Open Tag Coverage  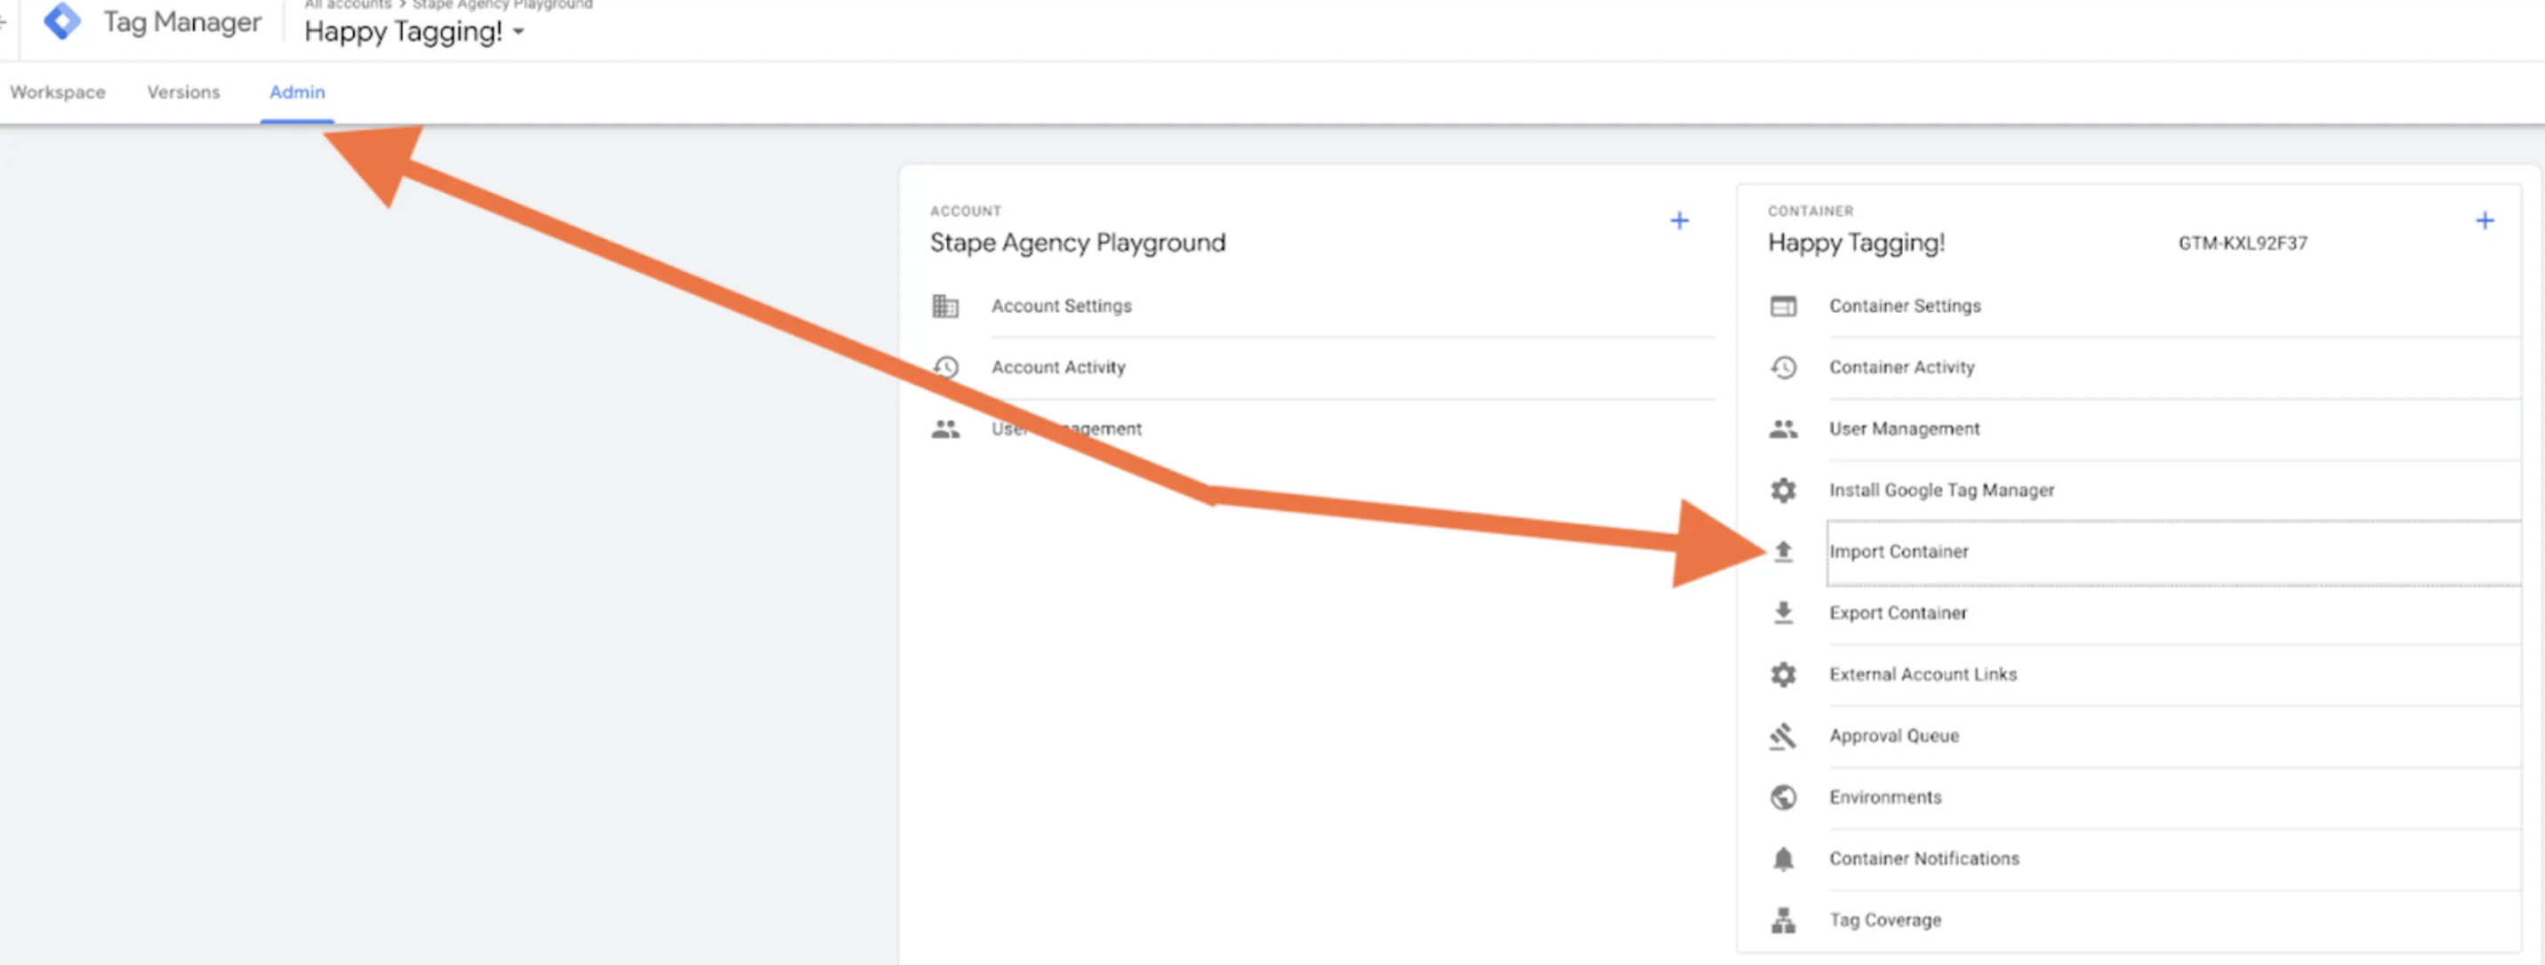[1885, 921]
